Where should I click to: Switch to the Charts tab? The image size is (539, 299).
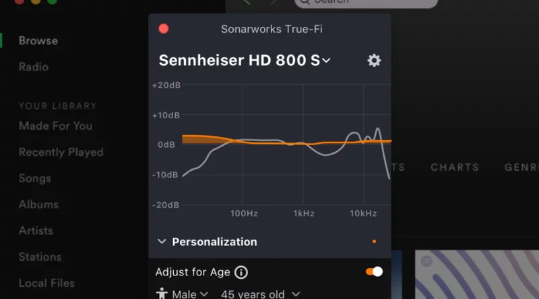coord(454,167)
